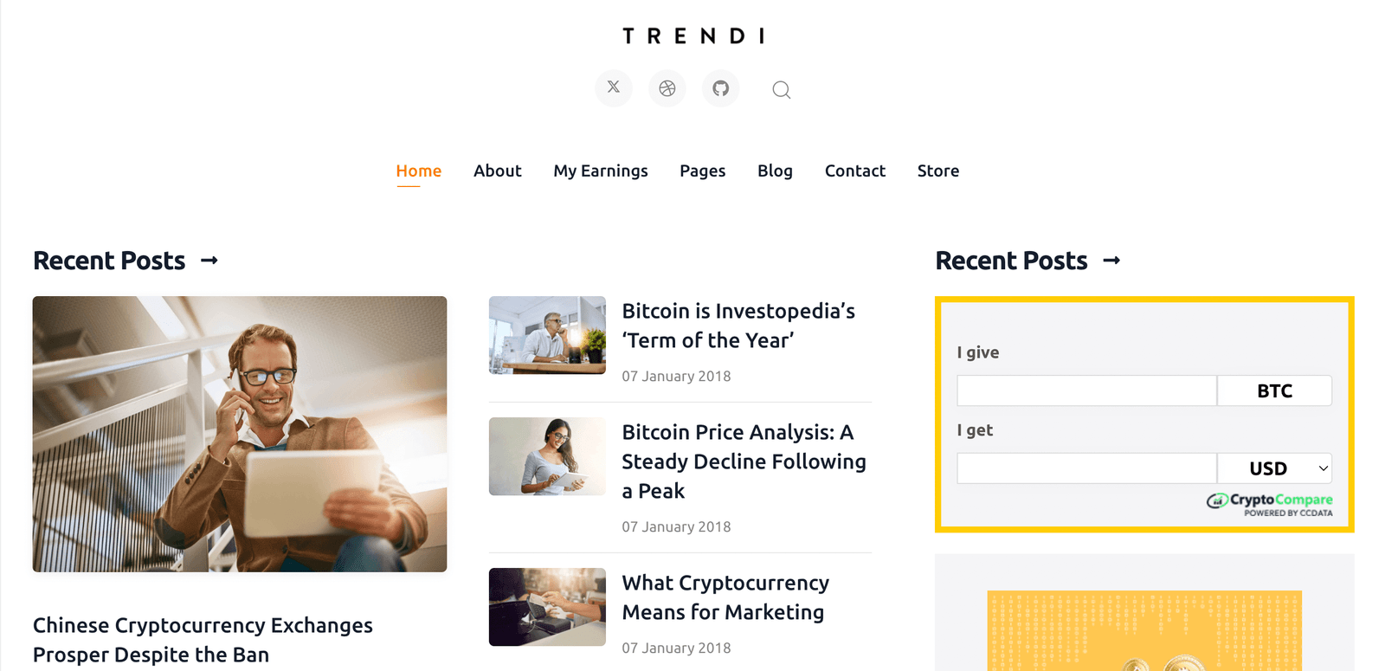Open 'Bitcoin is Investopedia's Term of the Year' post
1385x671 pixels.
738,326
